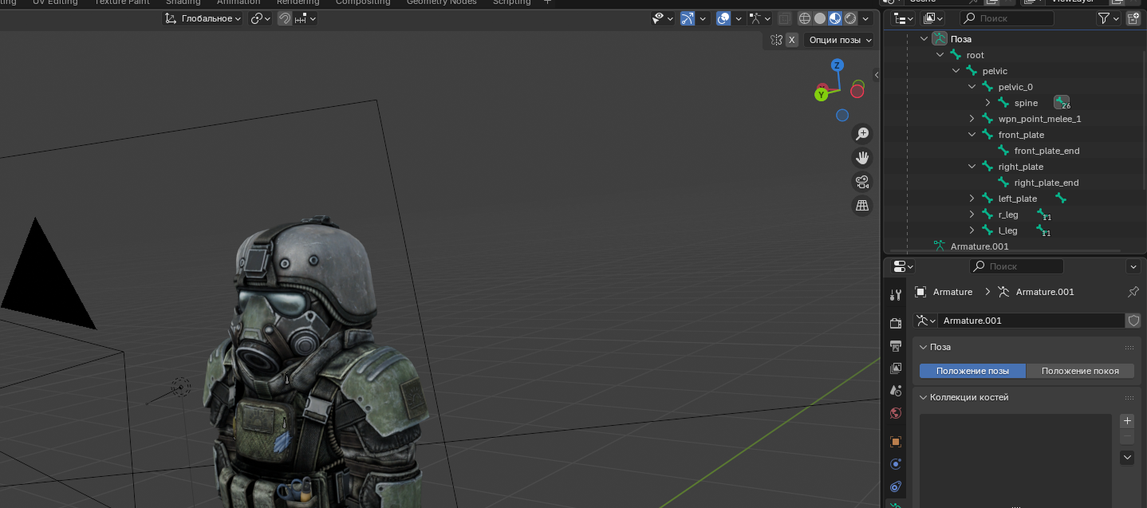Open the Tool properties tab icon

[x=896, y=295]
